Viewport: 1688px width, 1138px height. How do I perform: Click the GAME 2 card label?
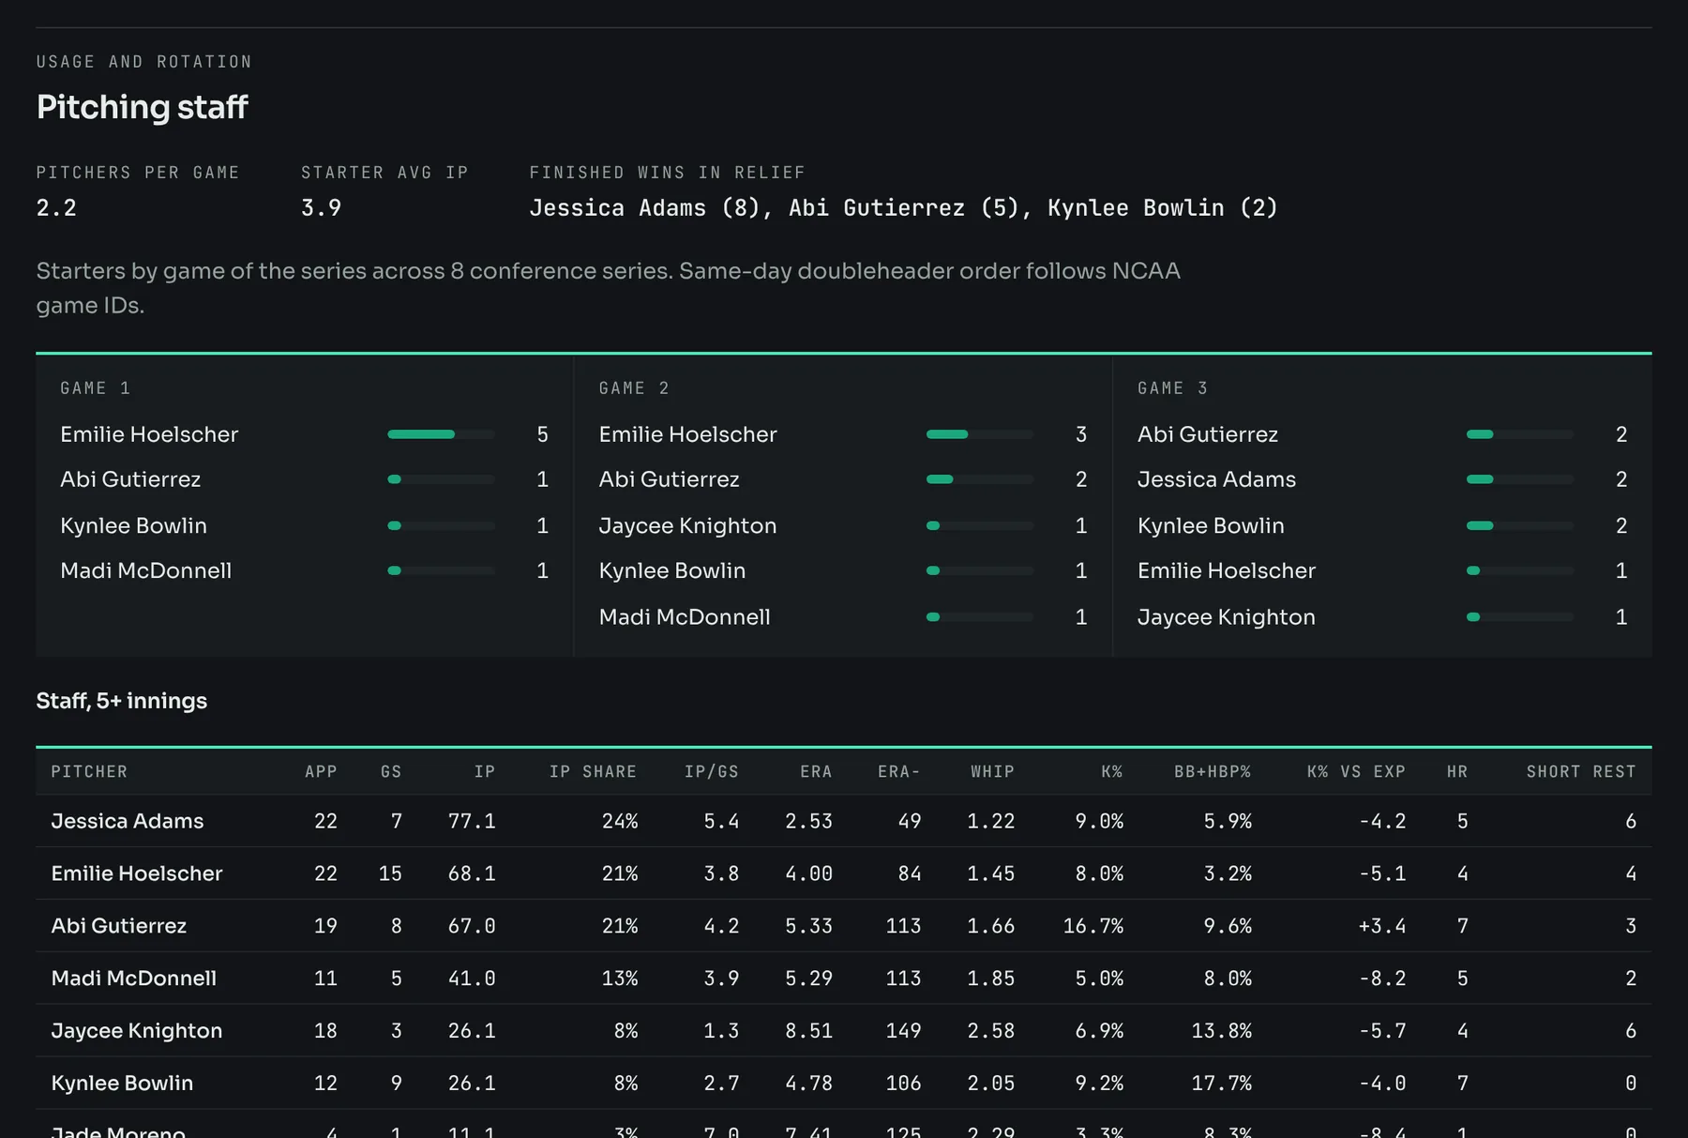634,388
